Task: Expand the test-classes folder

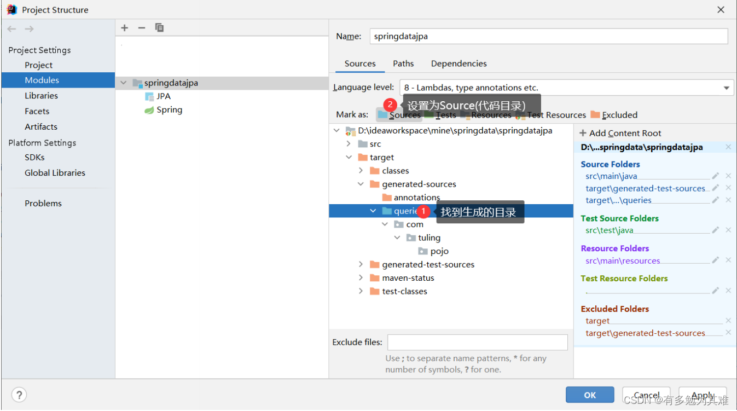Action: pyautogui.click(x=361, y=291)
